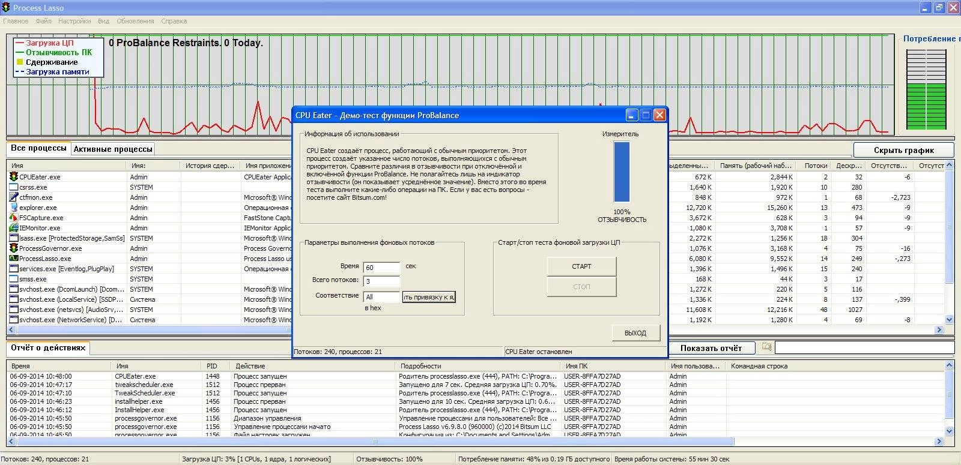The height and width of the screenshot is (465, 961).
Task: Click the lsass.exe process icon
Action: pos(14,238)
